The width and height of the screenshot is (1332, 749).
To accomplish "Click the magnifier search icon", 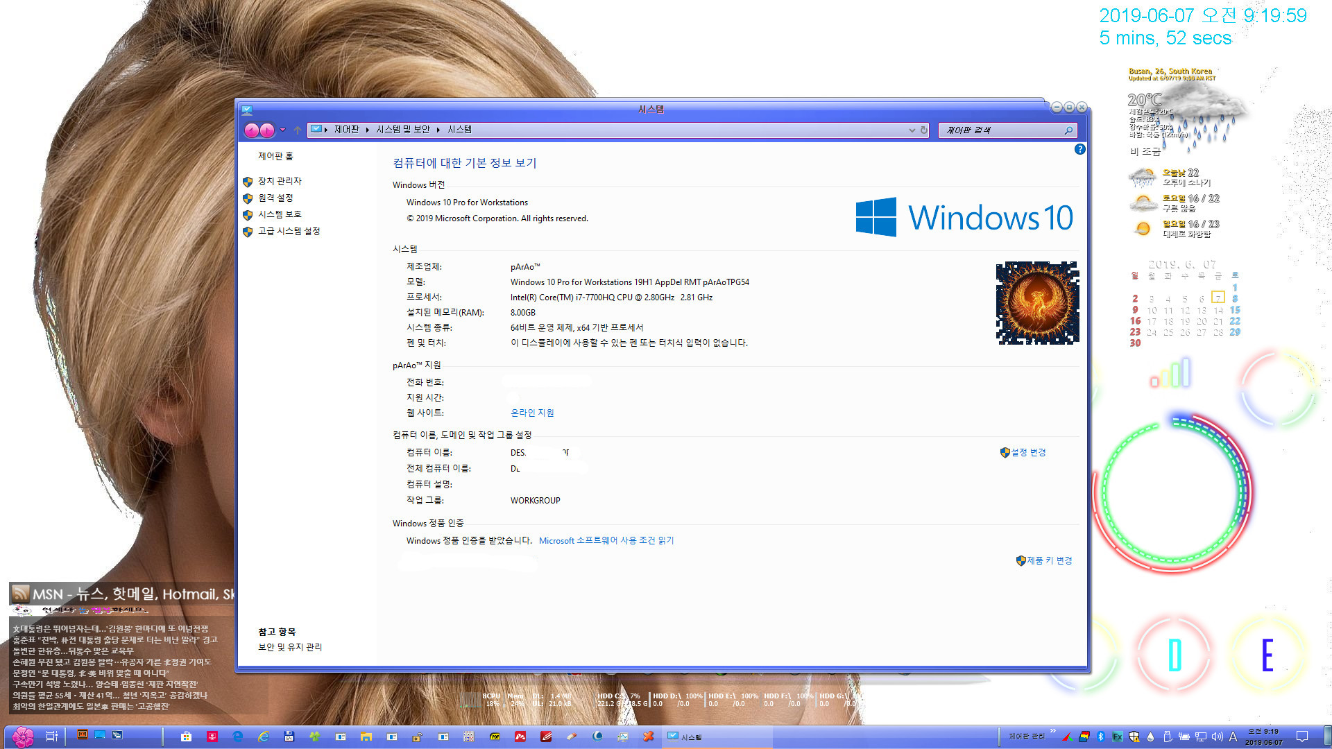I will coord(1068,130).
